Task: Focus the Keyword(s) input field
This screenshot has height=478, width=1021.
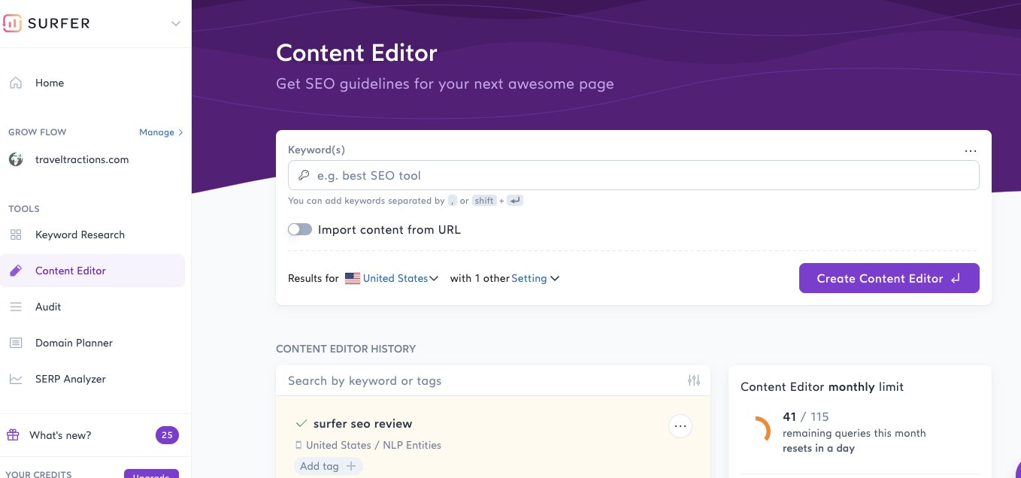Action: (633, 175)
